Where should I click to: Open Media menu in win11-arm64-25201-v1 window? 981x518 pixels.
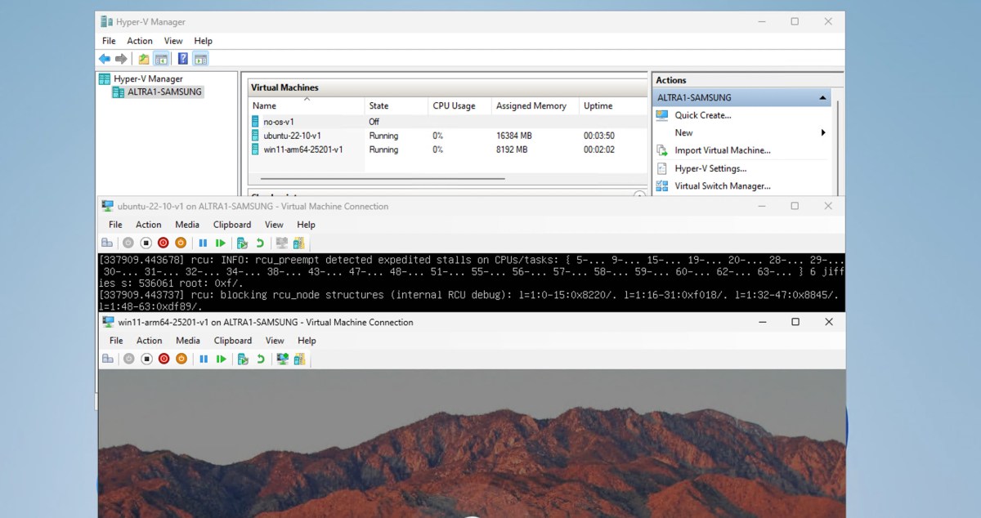(x=188, y=341)
